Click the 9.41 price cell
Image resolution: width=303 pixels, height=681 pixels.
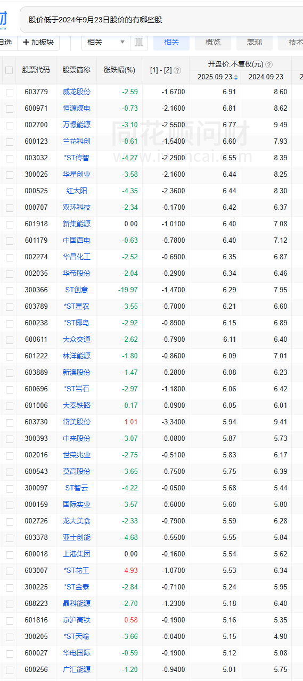coord(280,422)
